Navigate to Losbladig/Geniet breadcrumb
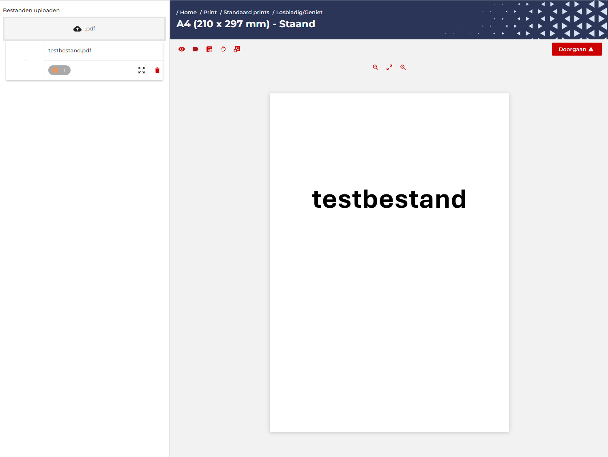 (299, 12)
